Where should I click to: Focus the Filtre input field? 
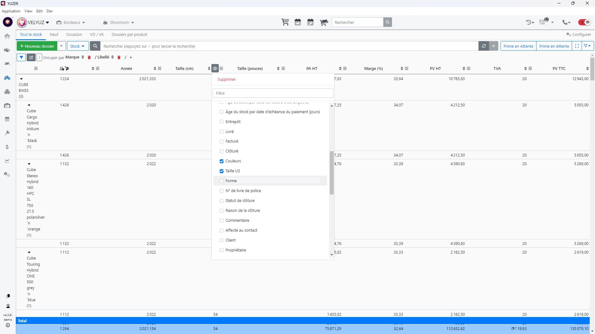coord(273,93)
